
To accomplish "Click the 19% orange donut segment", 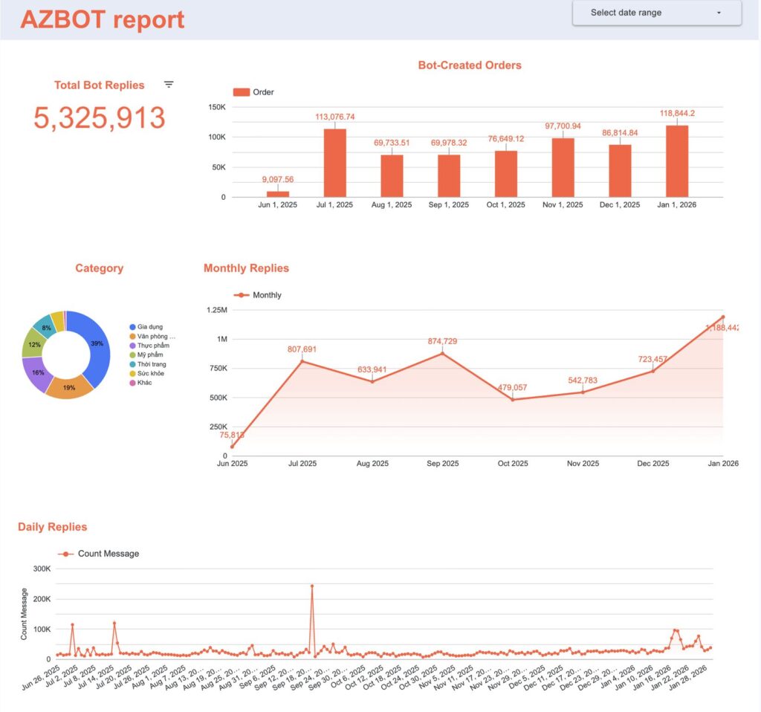I will tap(68, 386).
